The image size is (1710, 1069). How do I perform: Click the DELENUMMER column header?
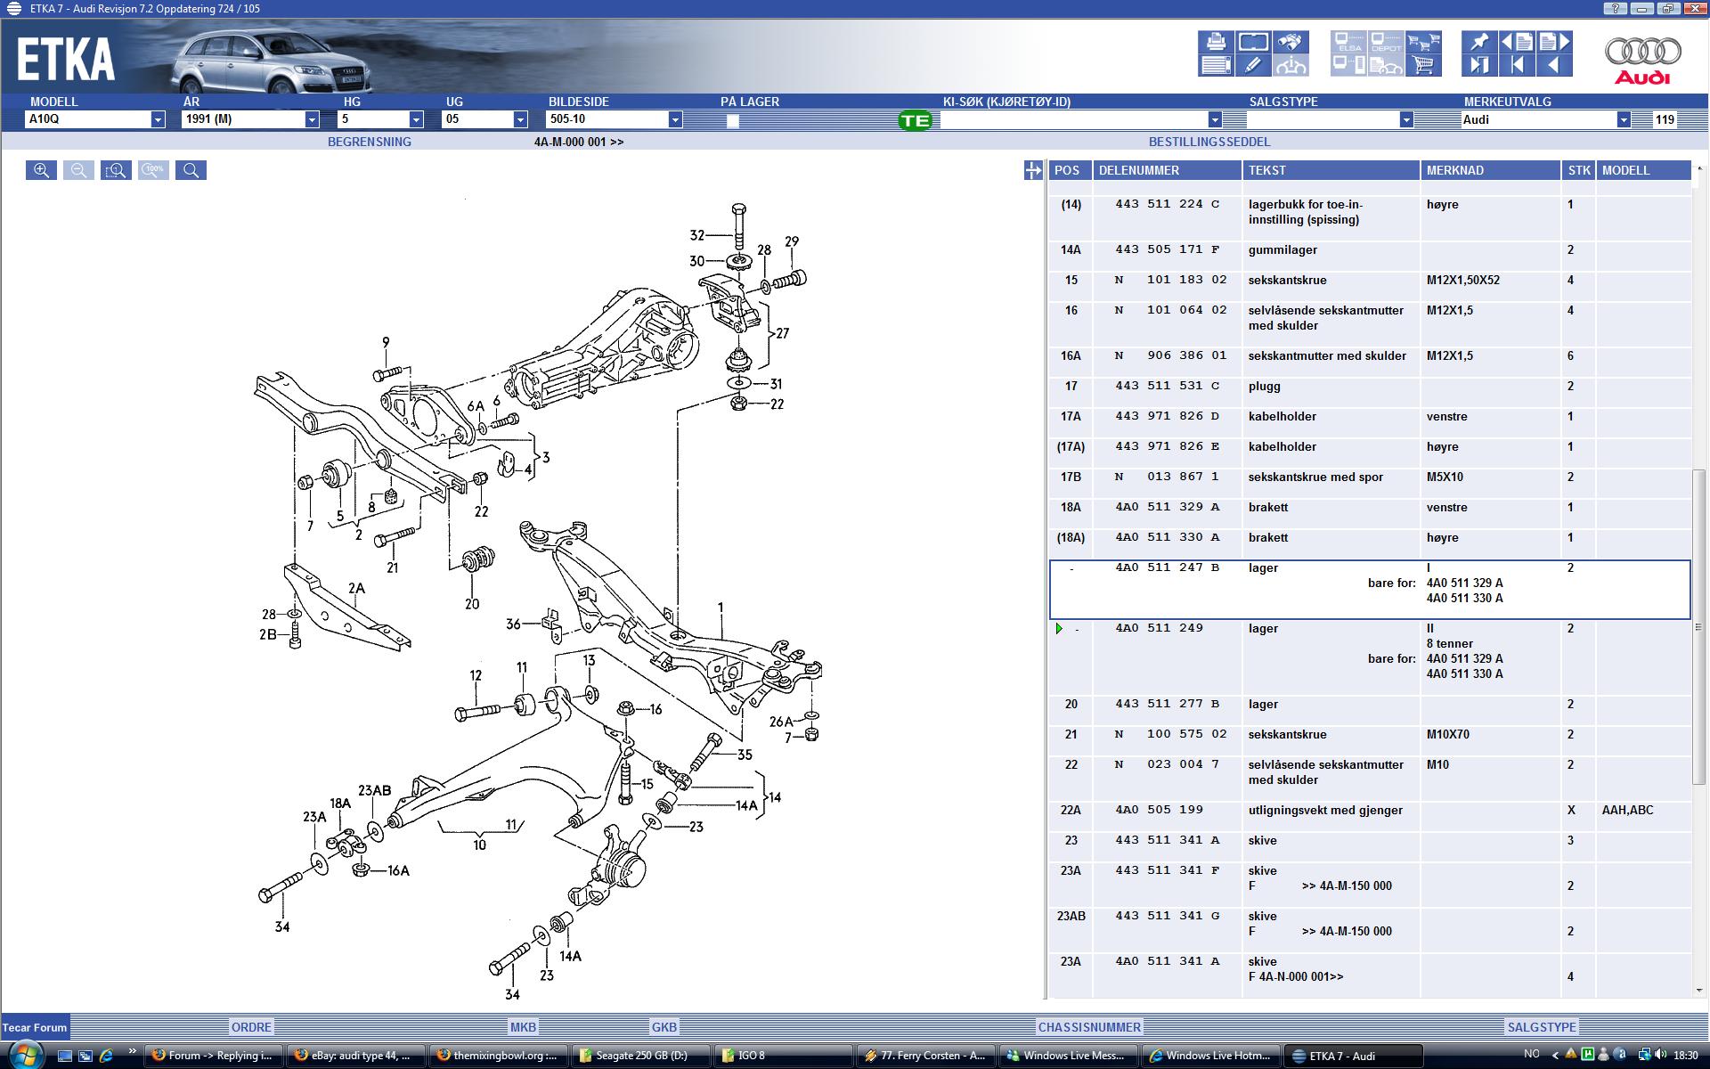pos(1167,170)
